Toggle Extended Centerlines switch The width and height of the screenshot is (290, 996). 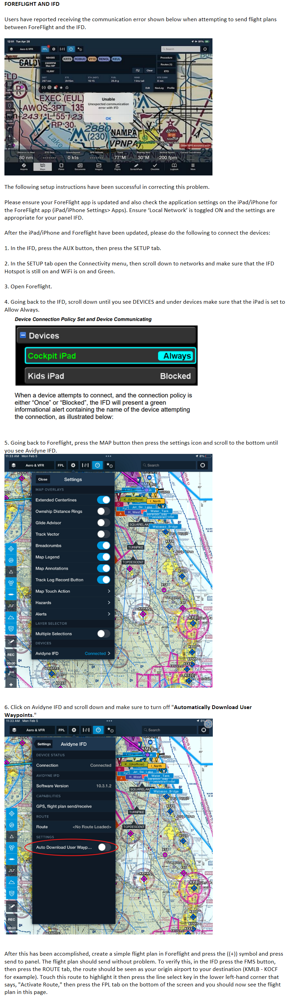(103, 500)
